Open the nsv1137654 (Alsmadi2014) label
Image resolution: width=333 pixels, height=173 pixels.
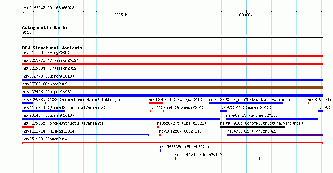177,107
